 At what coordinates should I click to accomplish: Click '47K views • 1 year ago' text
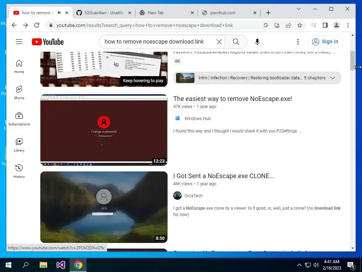[195, 107]
